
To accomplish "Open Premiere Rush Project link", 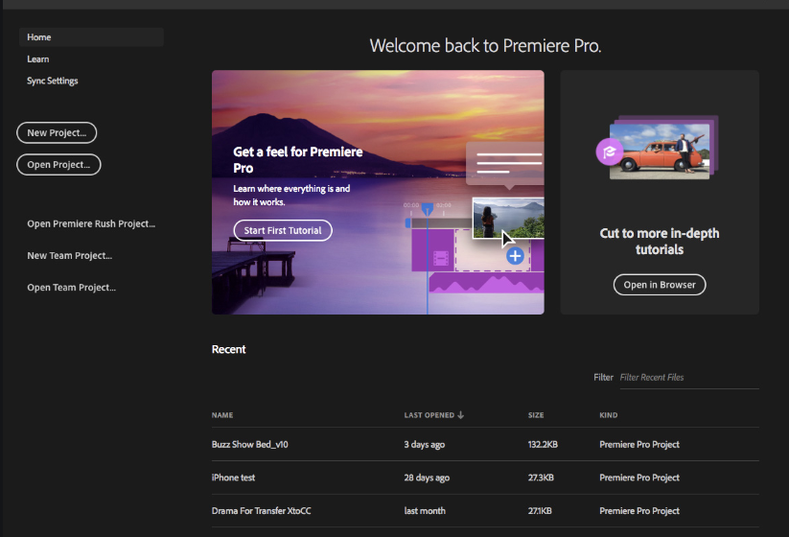I will pos(91,224).
